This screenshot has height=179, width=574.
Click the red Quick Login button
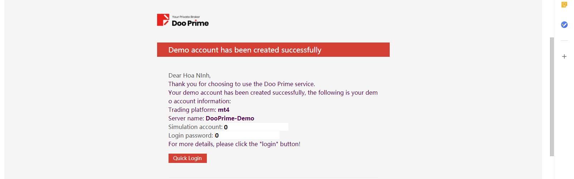(188, 158)
